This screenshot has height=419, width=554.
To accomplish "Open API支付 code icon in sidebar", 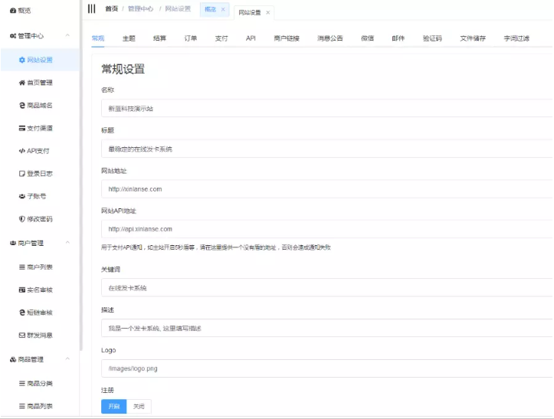I will [21, 151].
